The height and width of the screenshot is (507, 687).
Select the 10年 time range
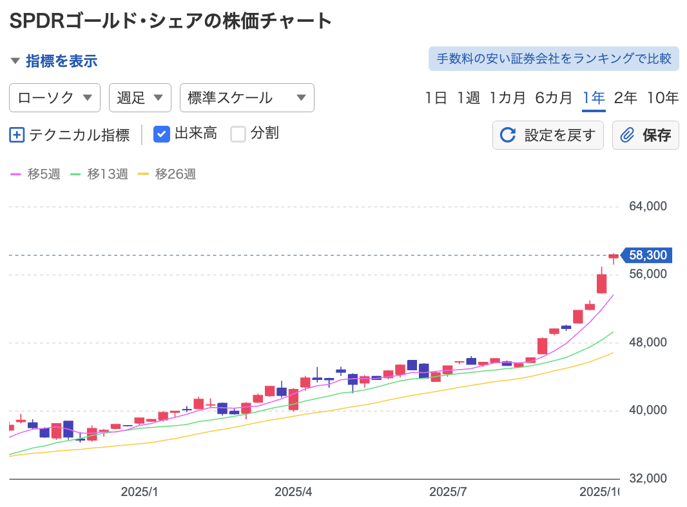point(663,98)
